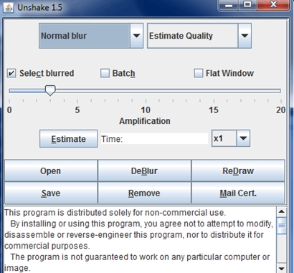294x273 pixels.
Task: Click the Remove button
Action: [x=144, y=193]
